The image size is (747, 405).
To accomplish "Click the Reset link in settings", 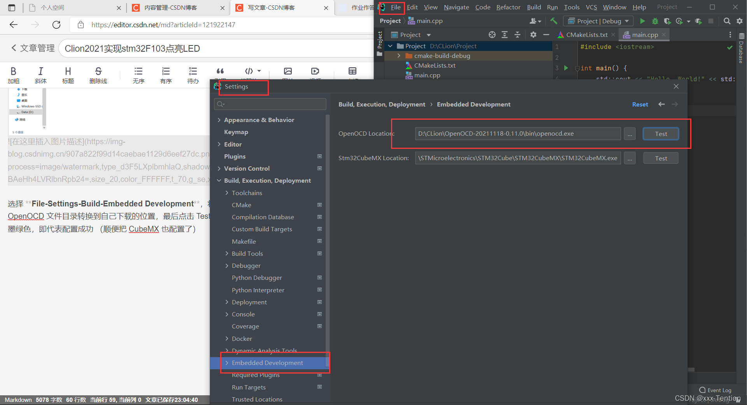I will tap(640, 104).
